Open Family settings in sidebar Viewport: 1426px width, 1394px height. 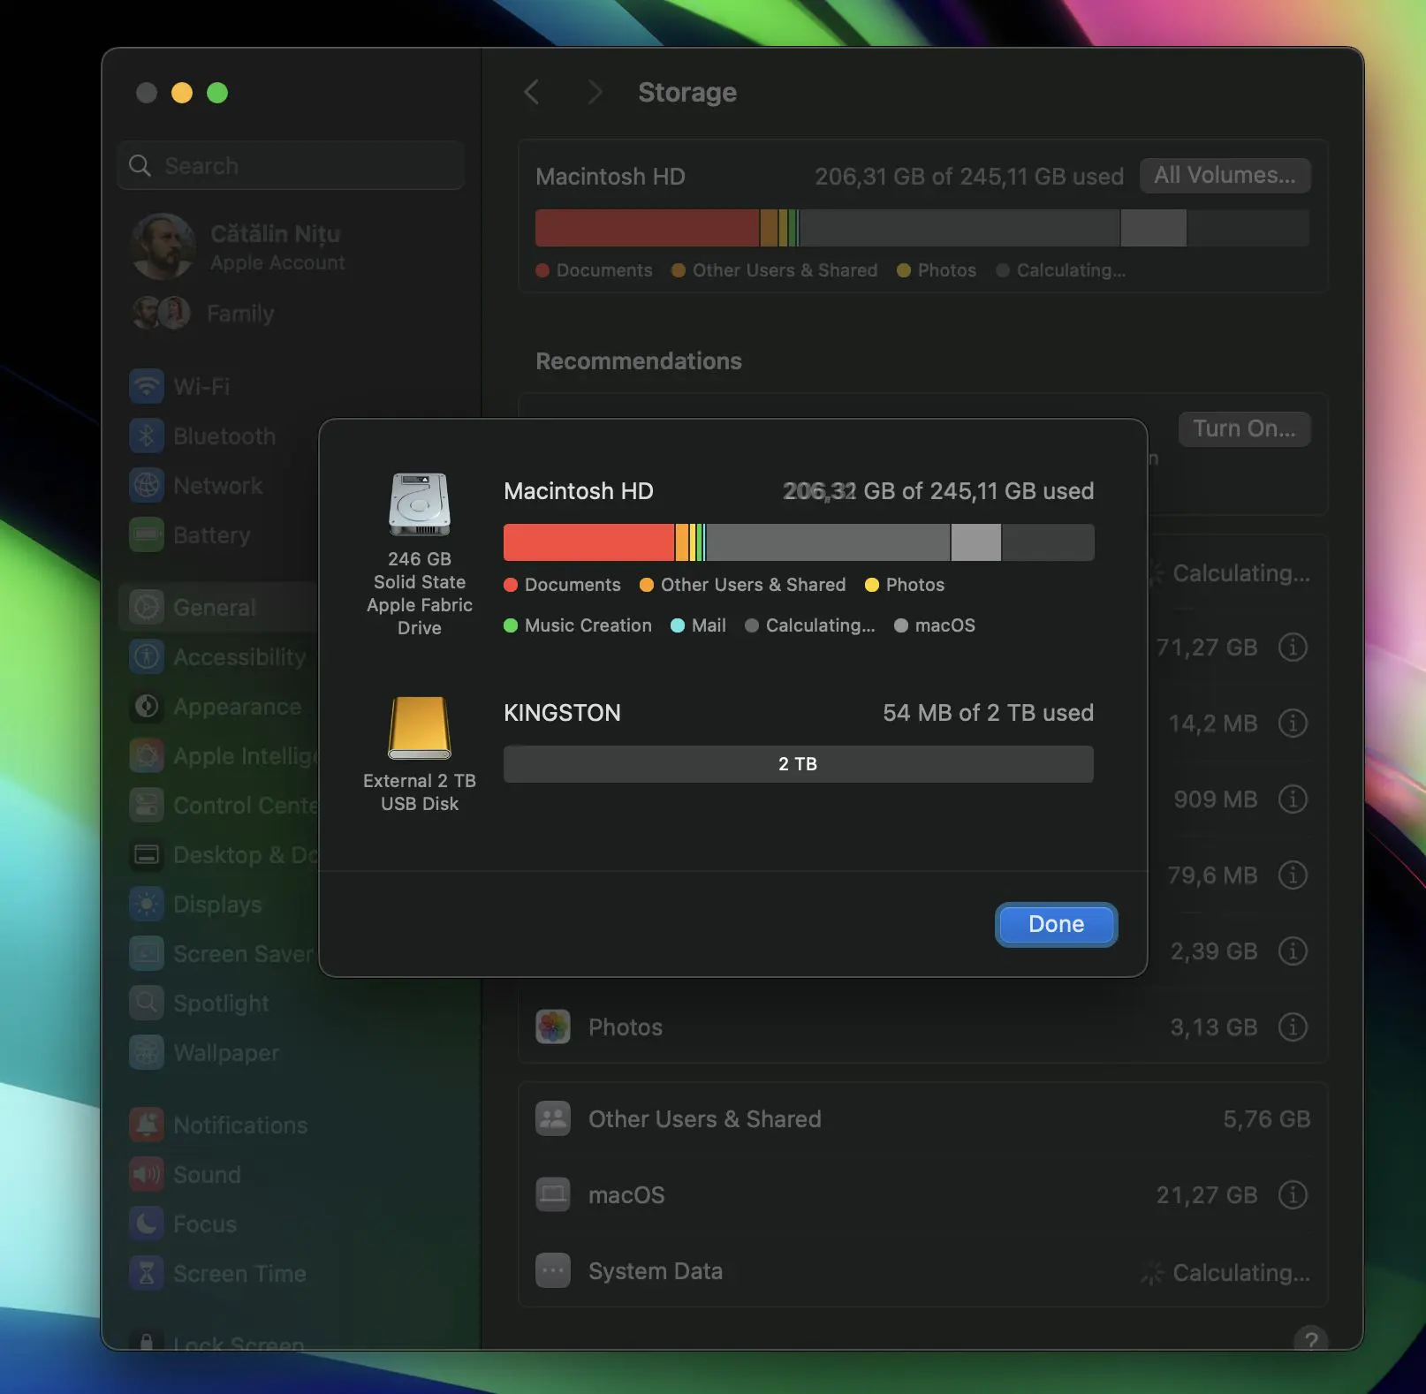[203, 314]
